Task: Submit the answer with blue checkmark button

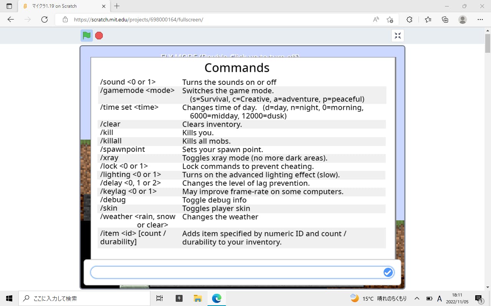Action: point(388,272)
